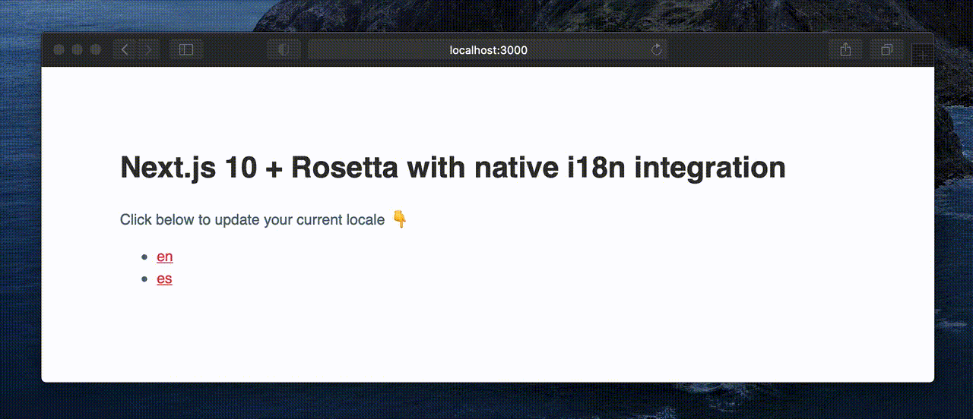Open the Share menu icon

point(845,50)
